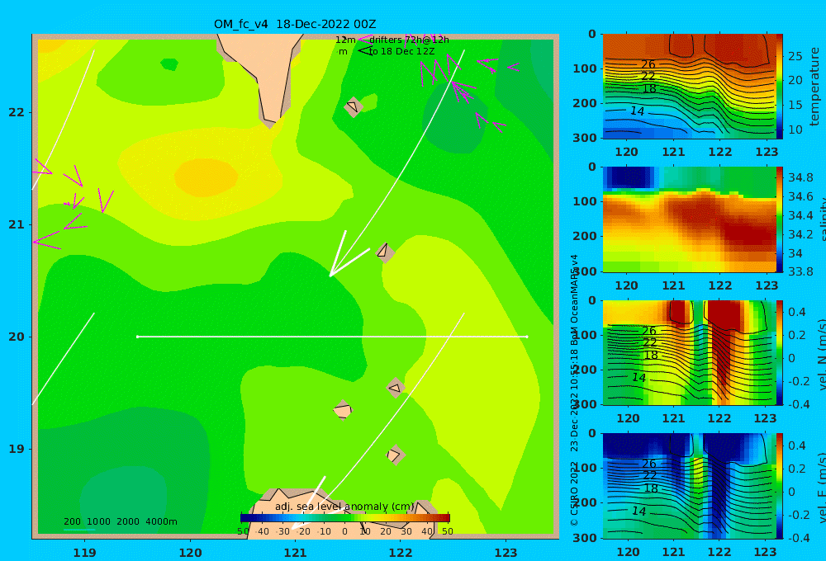Click the "vel. N (m/s)" axis label

coord(822,354)
